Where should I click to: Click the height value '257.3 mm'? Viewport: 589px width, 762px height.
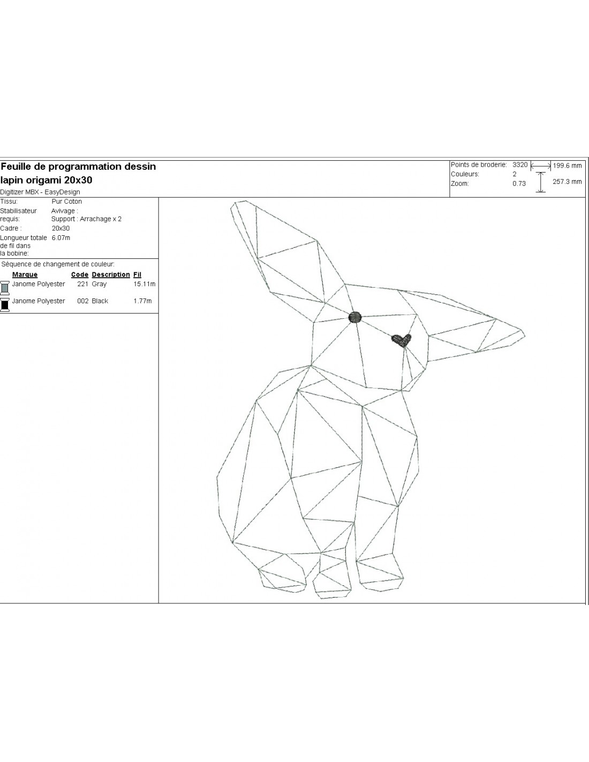567,182
